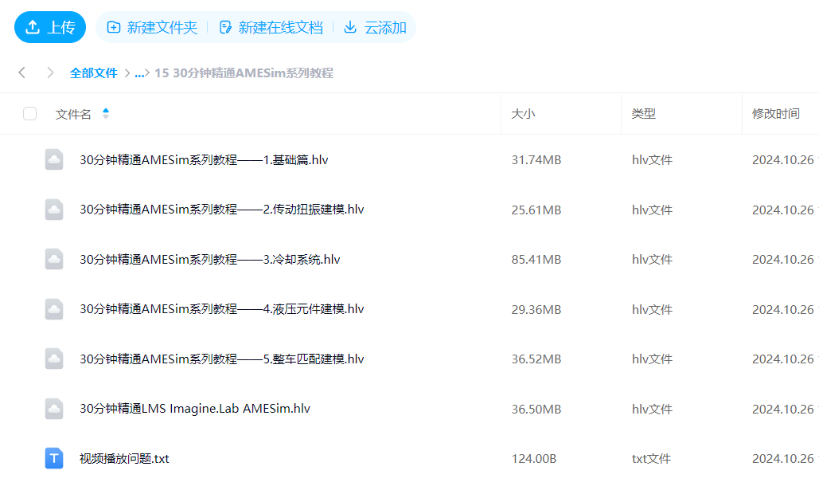Click current folder name 15 30分钟精通AMESim系列教程
The width and height of the screenshot is (819, 498).
pyautogui.click(x=244, y=73)
